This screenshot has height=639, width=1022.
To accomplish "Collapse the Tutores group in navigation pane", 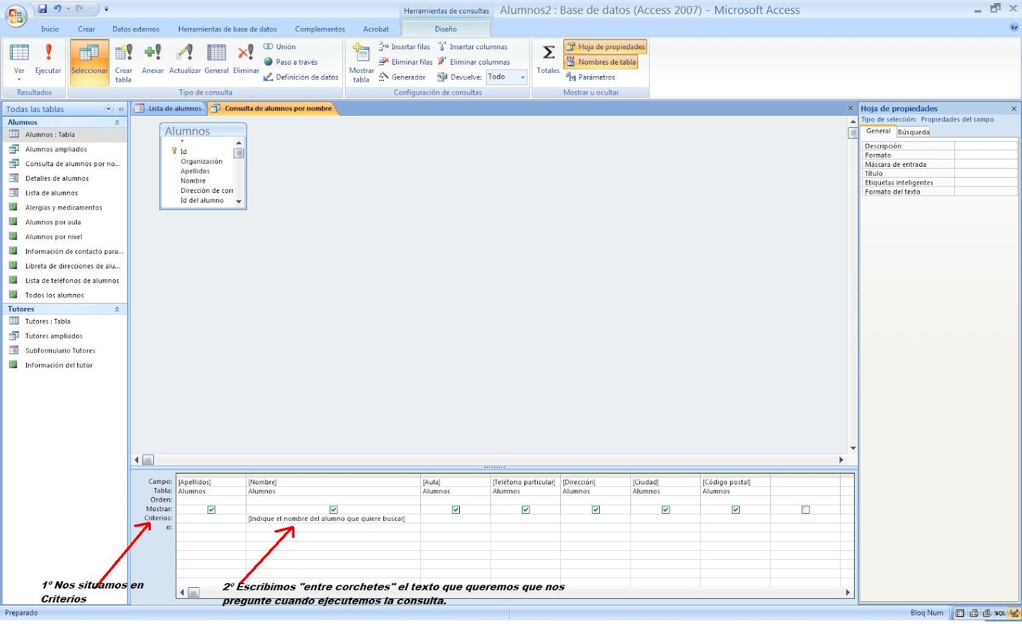I will coord(117,309).
